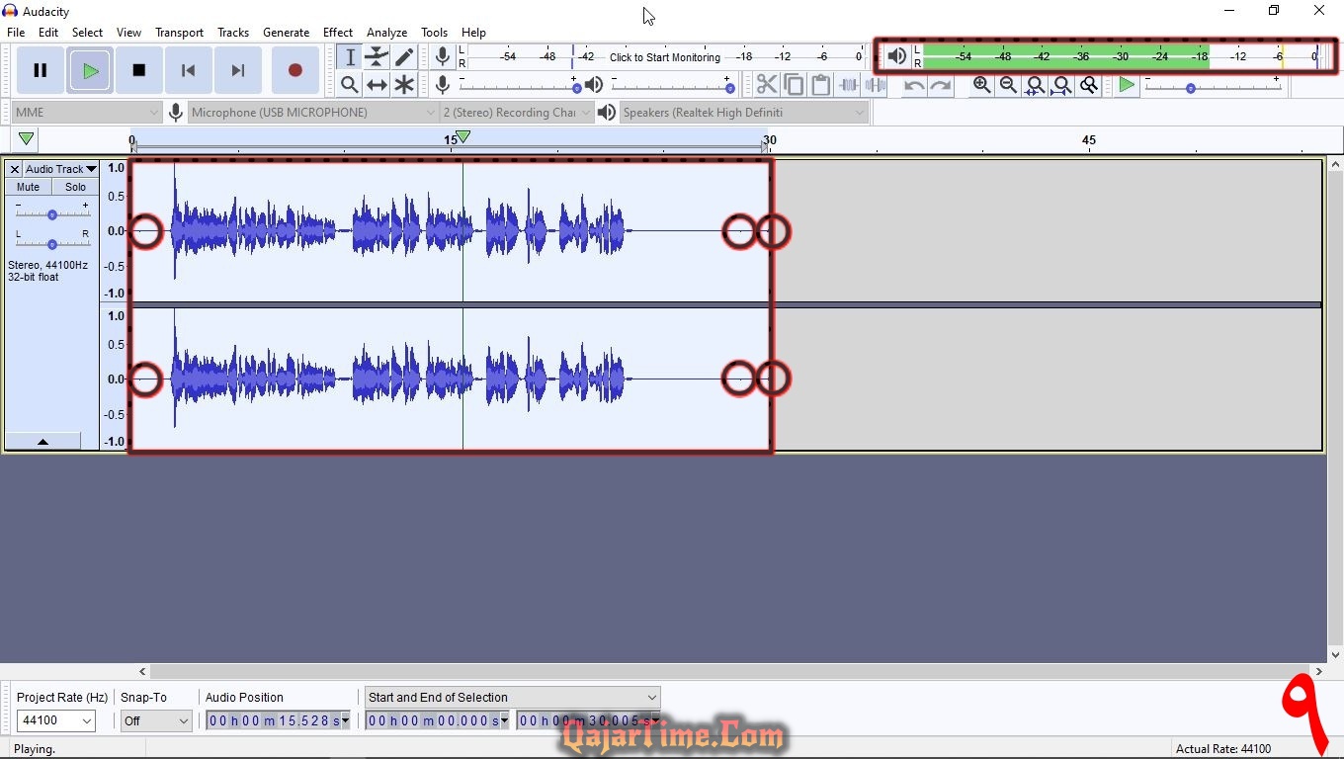Image resolution: width=1344 pixels, height=759 pixels.
Task: Select the Time Shift tool
Action: (x=377, y=85)
